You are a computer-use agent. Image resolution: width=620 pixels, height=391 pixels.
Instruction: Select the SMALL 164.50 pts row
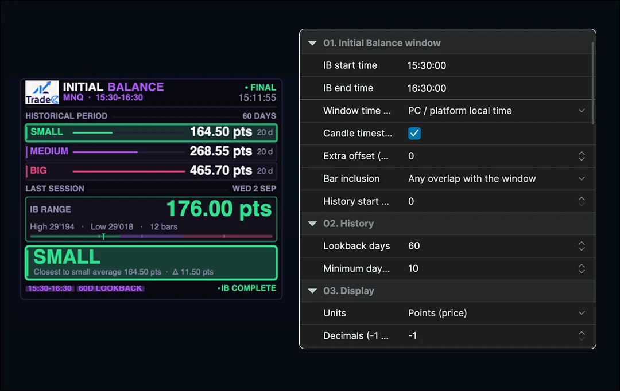(x=151, y=132)
